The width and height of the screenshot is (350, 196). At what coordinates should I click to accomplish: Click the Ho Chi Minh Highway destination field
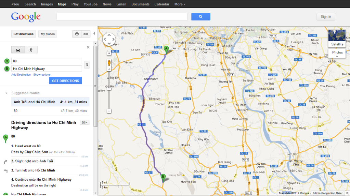(x=47, y=69)
